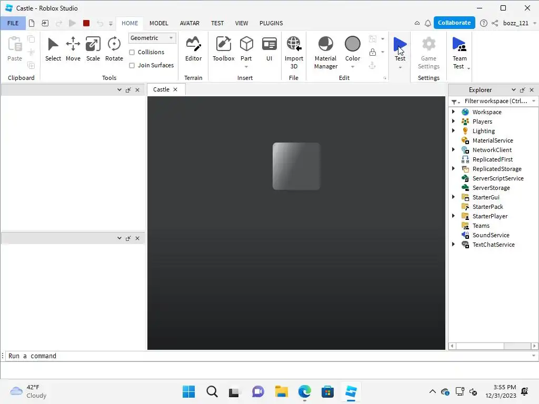
Task: Open the Test dropdown arrow
Action: [400, 68]
